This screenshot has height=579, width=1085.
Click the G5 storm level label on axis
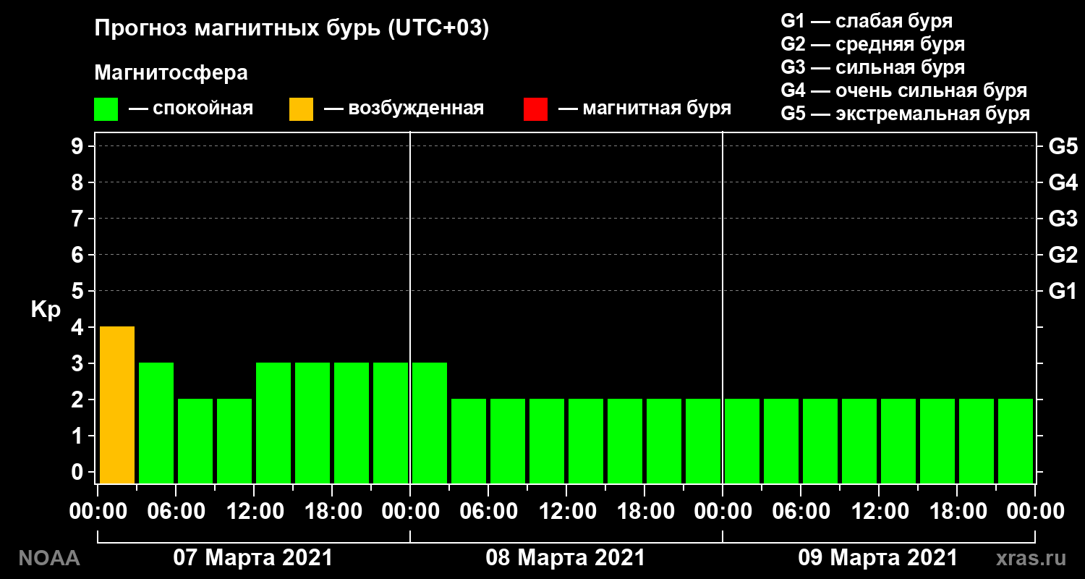tap(1063, 146)
